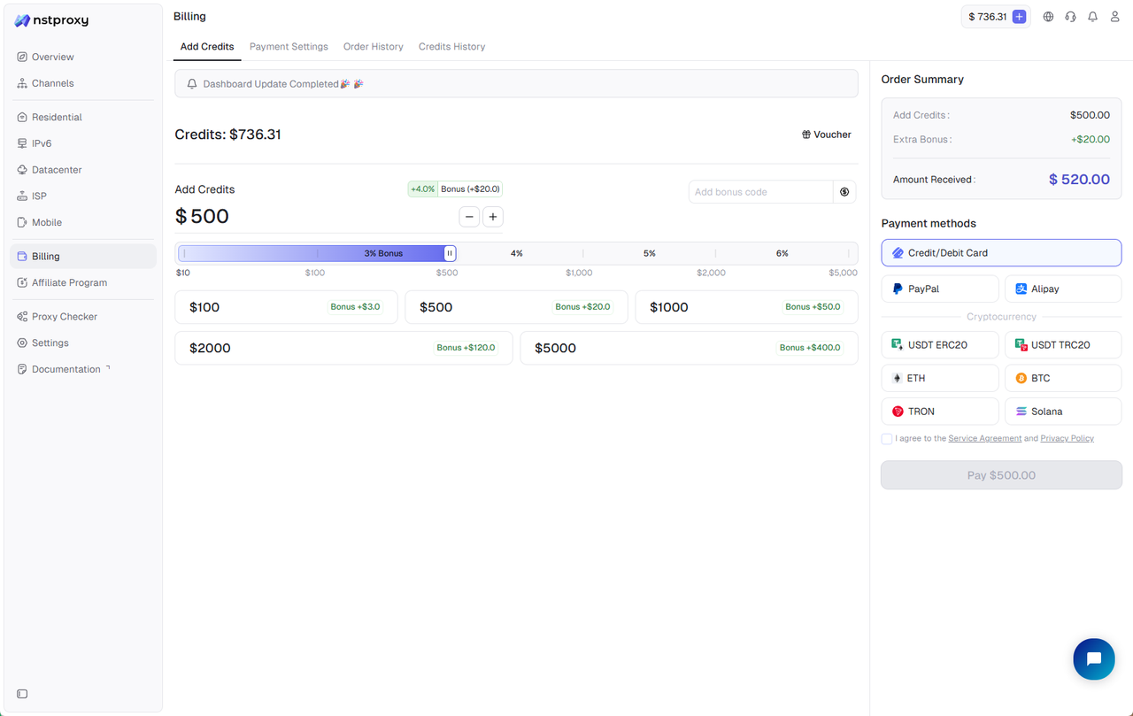Click the plus icon beside the $736.31 balance
The height and width of the screenshot is (716, 1133).
click(1019, 17)
